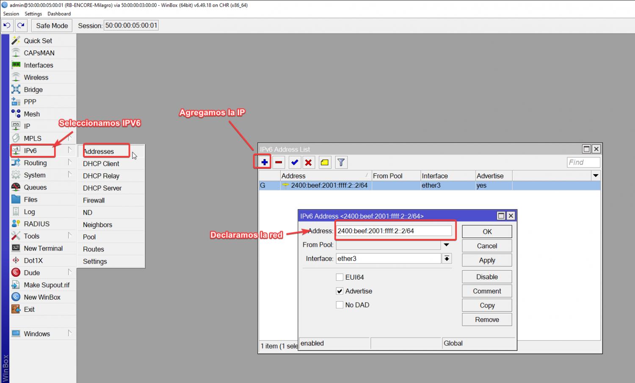Uncheck the Advertise checkbox
The height and width of the screenshot is (383, 635).
[340, 291]
